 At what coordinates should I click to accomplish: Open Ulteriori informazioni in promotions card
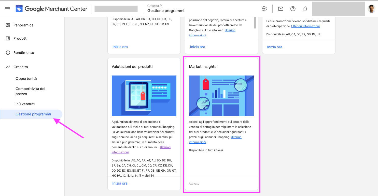click(305, 26)
